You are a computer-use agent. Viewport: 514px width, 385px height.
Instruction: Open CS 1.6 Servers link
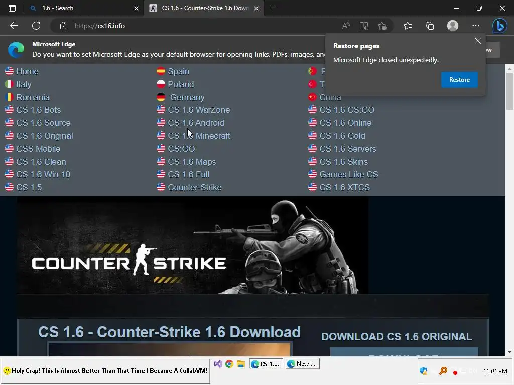[x=348, y=149]
